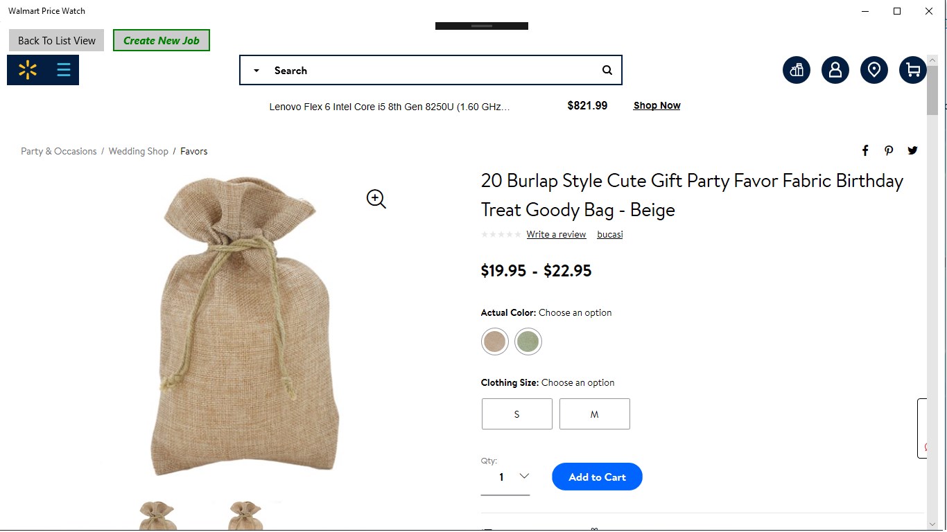This screenshot has width=947, height=532.
Task: Click the store location pin icon
Action: coord(874,70)
